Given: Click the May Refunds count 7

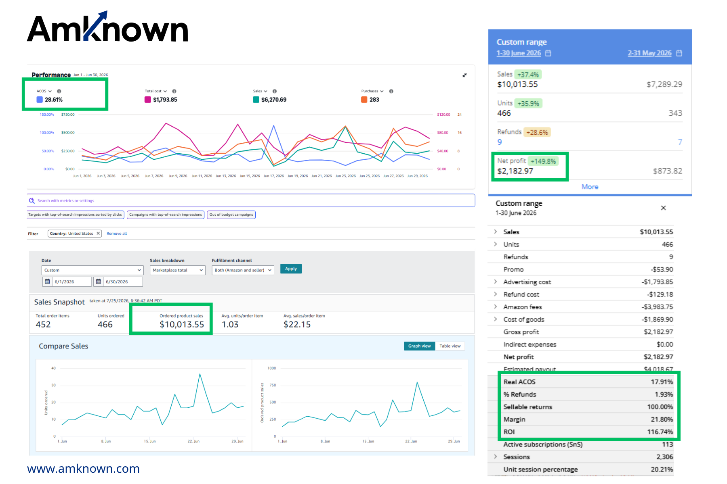Looking at the screenshot, I should 680,142.
